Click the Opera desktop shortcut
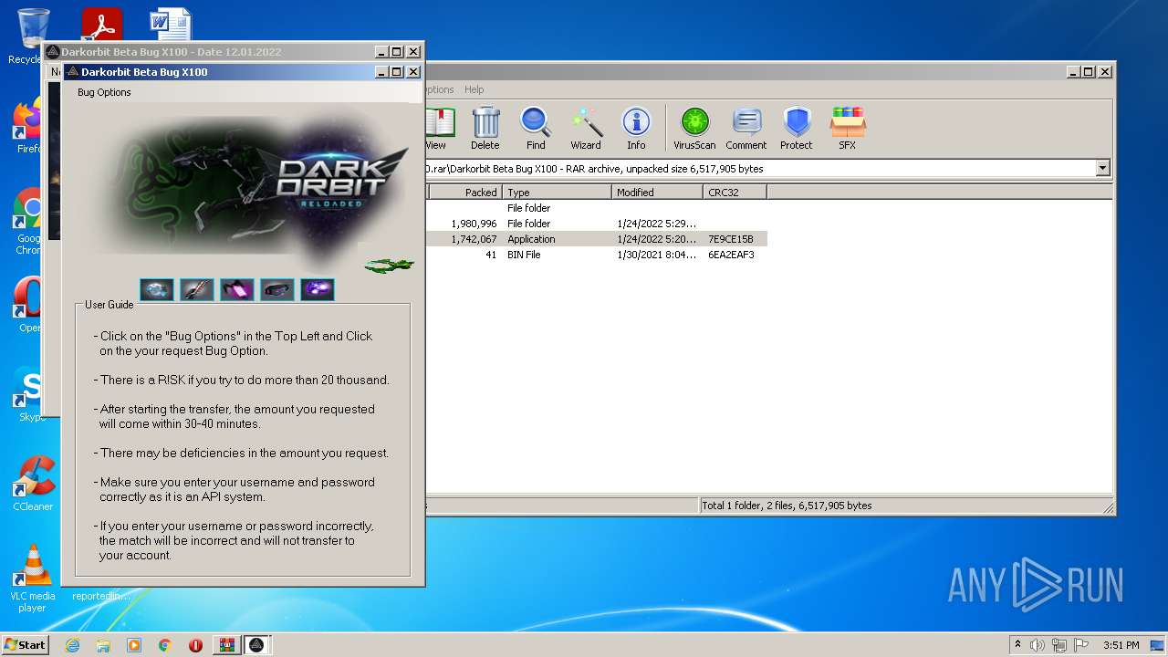 tap(29, 306)
